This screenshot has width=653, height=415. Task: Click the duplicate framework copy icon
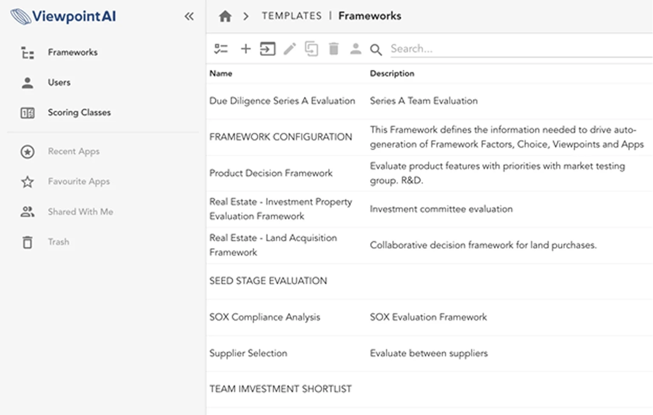[x=311, y=49]
